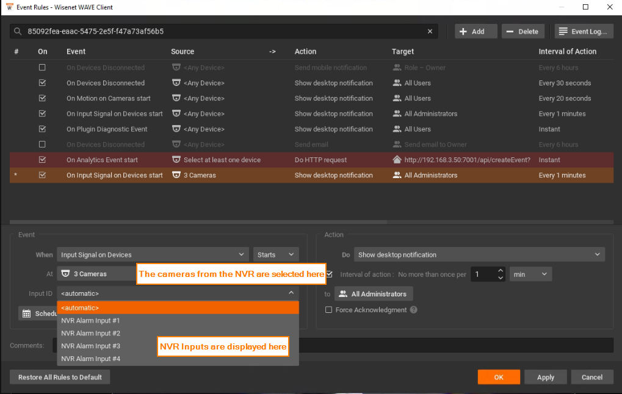This screenshot has height=394, width=622.
Task: Click users icon in Every 30 seconds row
Action: [x=397, y=83]
